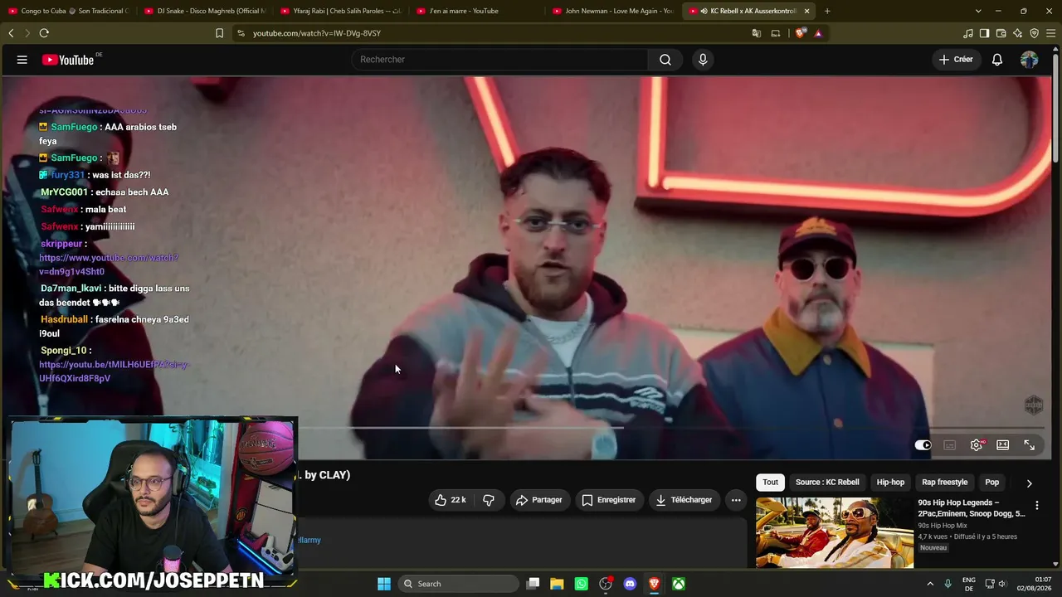
Task: Toggle the autoplay switch
Action: 923,445
